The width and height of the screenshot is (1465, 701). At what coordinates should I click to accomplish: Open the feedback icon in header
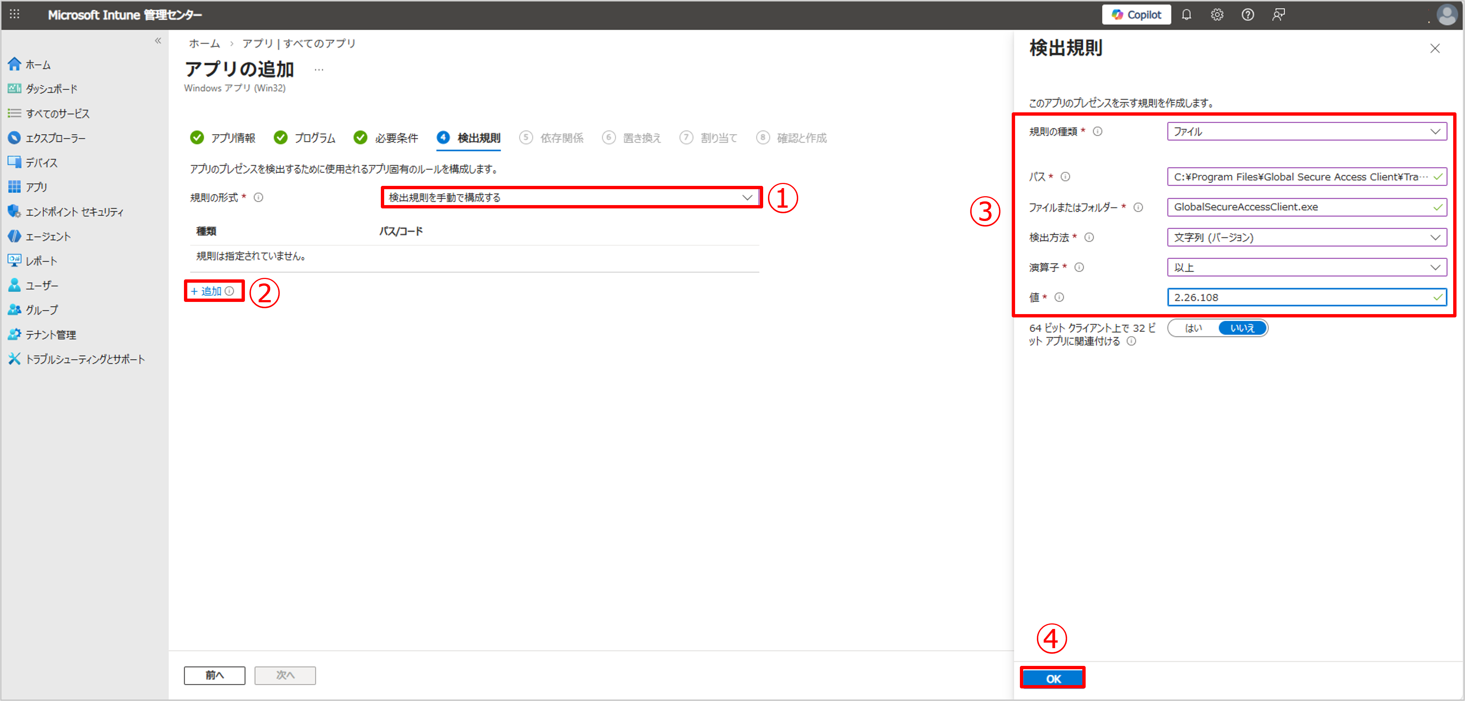tap(1278, 15)
